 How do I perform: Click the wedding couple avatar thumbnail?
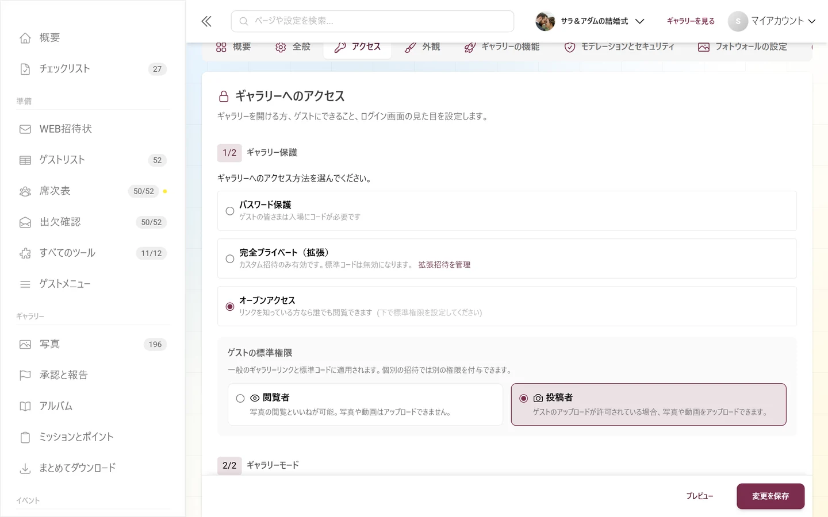pos(545,21)
